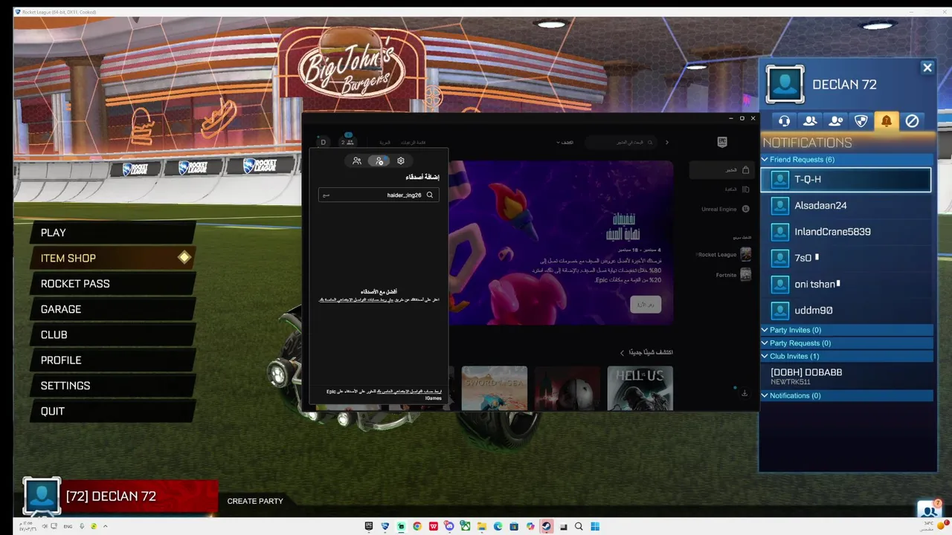This screenshot has height=535, width=952.
Task: Open Epic social settings gear icon
Action: click(x=401, y=160)
